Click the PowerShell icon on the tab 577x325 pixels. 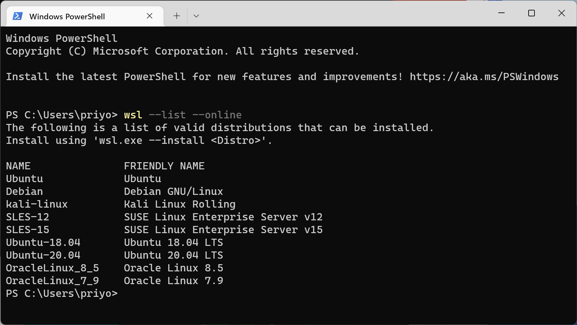(17, 16)
